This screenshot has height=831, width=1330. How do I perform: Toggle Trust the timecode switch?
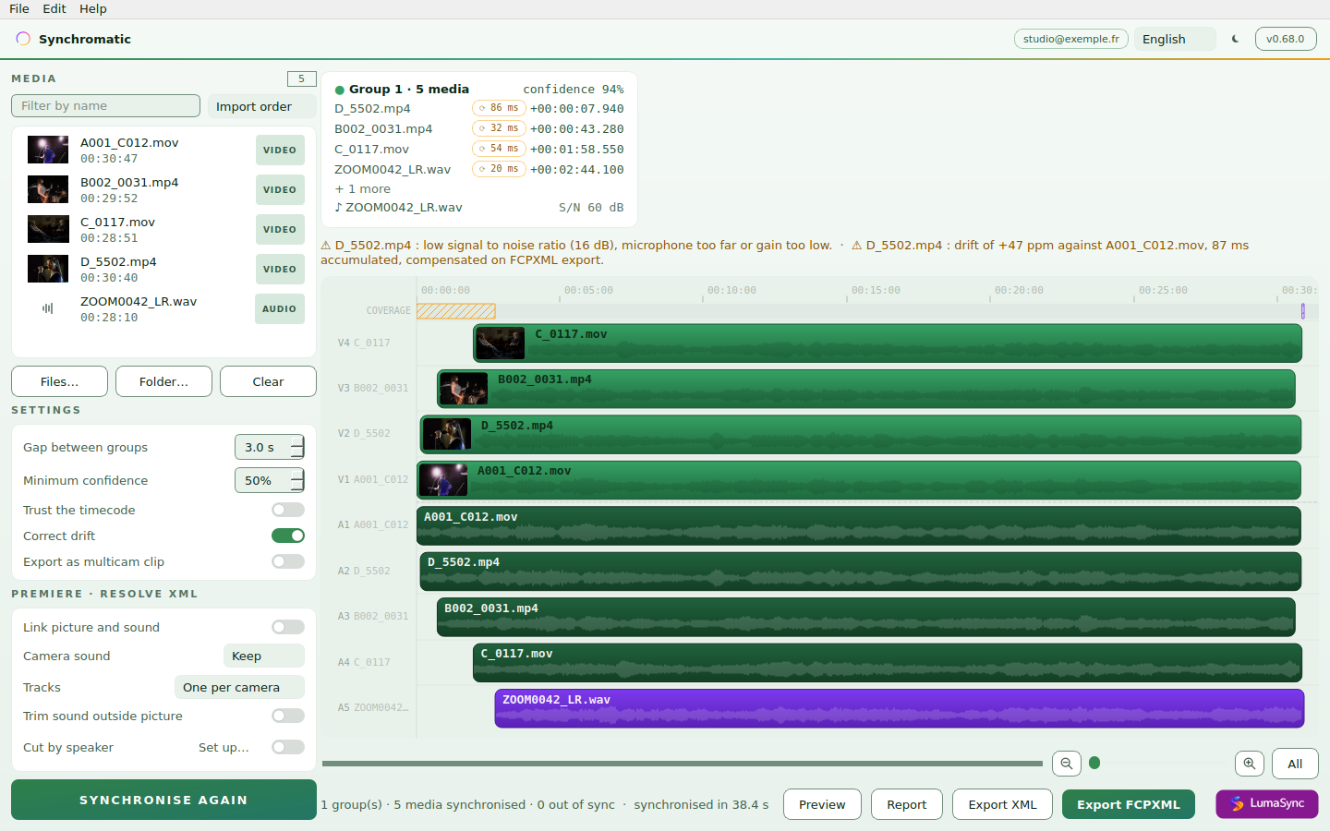pyautogui.click(x=288, y=510)
